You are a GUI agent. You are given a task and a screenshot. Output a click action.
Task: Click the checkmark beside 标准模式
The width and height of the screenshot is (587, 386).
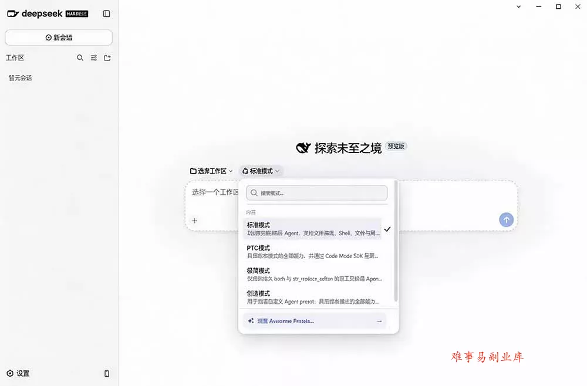tap(387, 229)
